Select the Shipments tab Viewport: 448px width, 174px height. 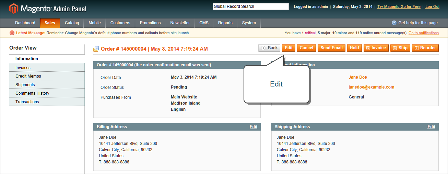(47, 85)
